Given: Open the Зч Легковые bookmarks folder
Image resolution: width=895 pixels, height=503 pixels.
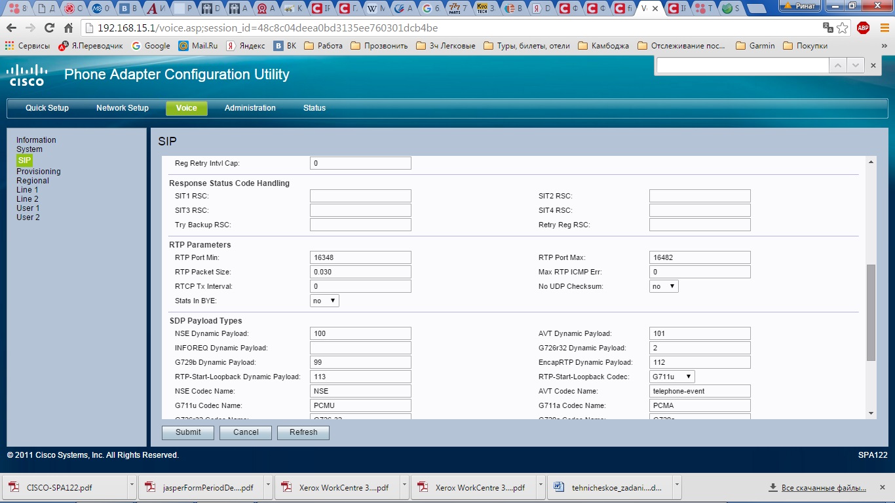Looking at the screenshot, I should coord(446,46).
